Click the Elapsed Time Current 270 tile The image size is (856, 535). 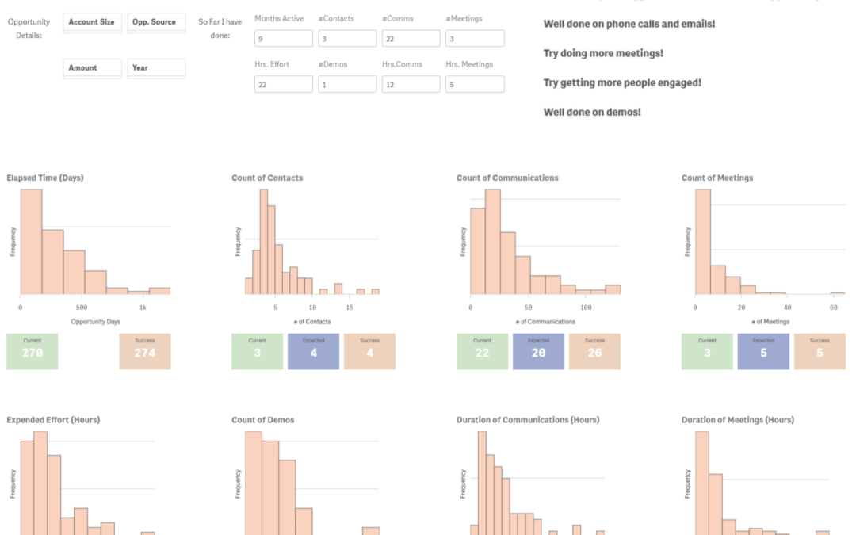click(32, 352)
